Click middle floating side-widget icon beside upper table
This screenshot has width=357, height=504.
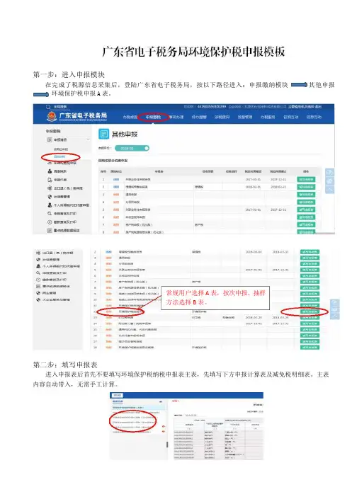point(329,181)
